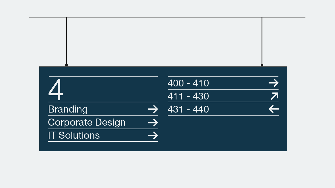335x188 pixels.
Task: Click the right mounting bracket square
Action: pos(262,65)
